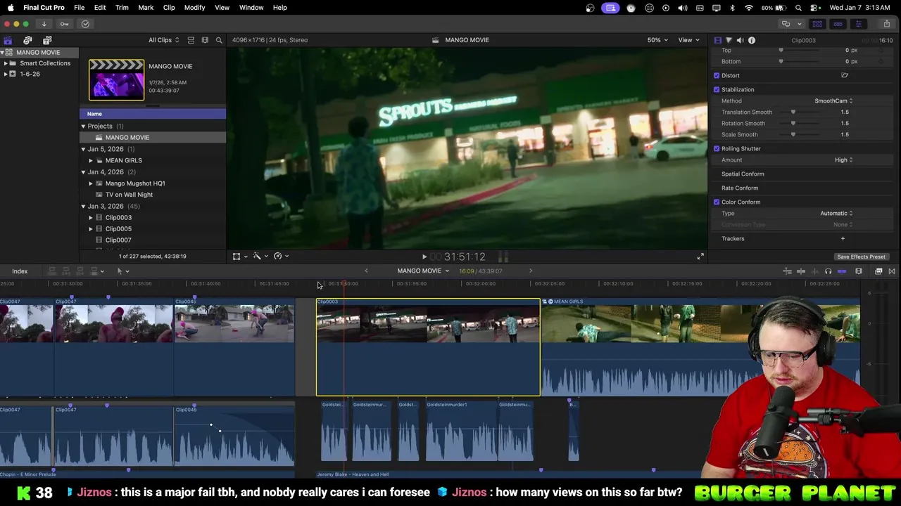
Task: Reset Distort with its icon
Action: coord(845,76)
